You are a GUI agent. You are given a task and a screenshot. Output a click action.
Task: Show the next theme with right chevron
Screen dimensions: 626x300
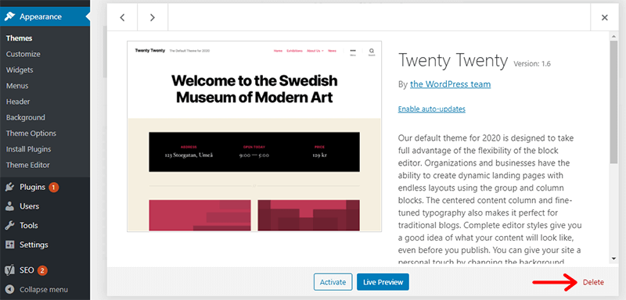(x=153, y=17)
